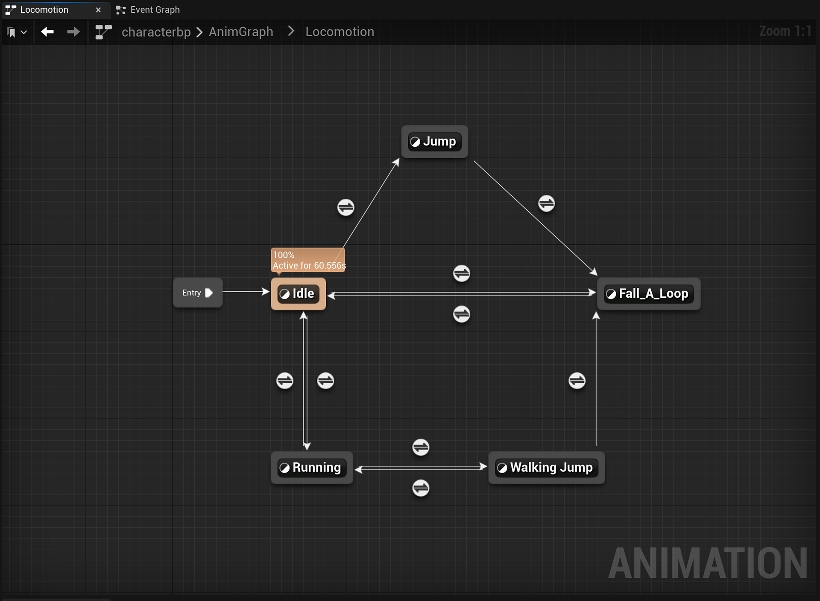
Task: Navigate forward with the right arrow
Action: pyautogui.click(x=73, y=32)
